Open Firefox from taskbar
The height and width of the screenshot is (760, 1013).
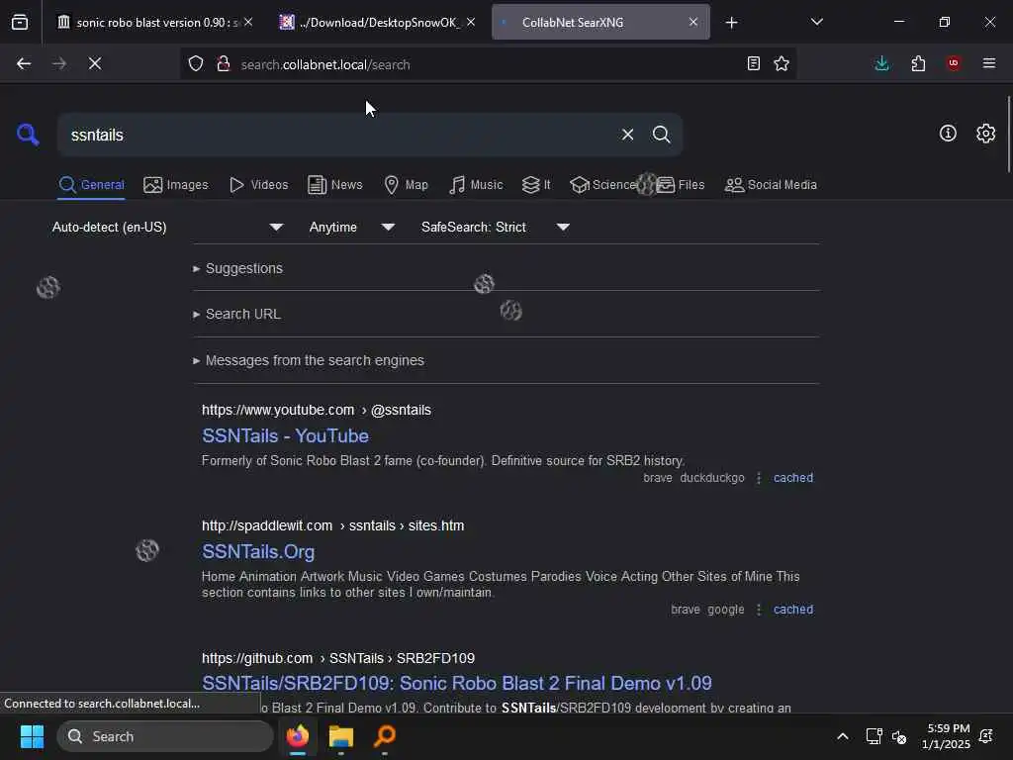(297, 736)
